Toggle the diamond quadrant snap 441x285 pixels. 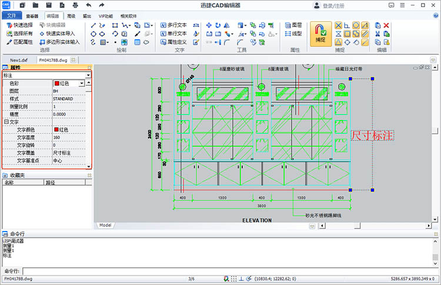point(348,42)
